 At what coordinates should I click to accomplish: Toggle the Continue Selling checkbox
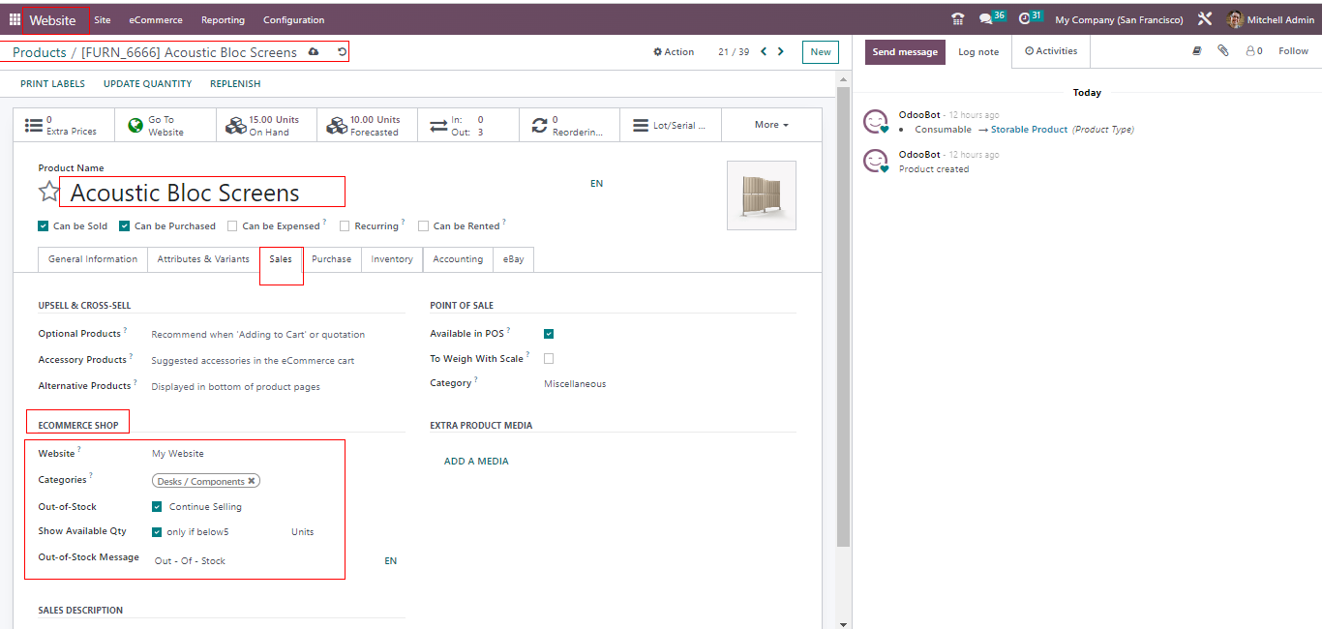pyautogui.click(x=157, y=506)
